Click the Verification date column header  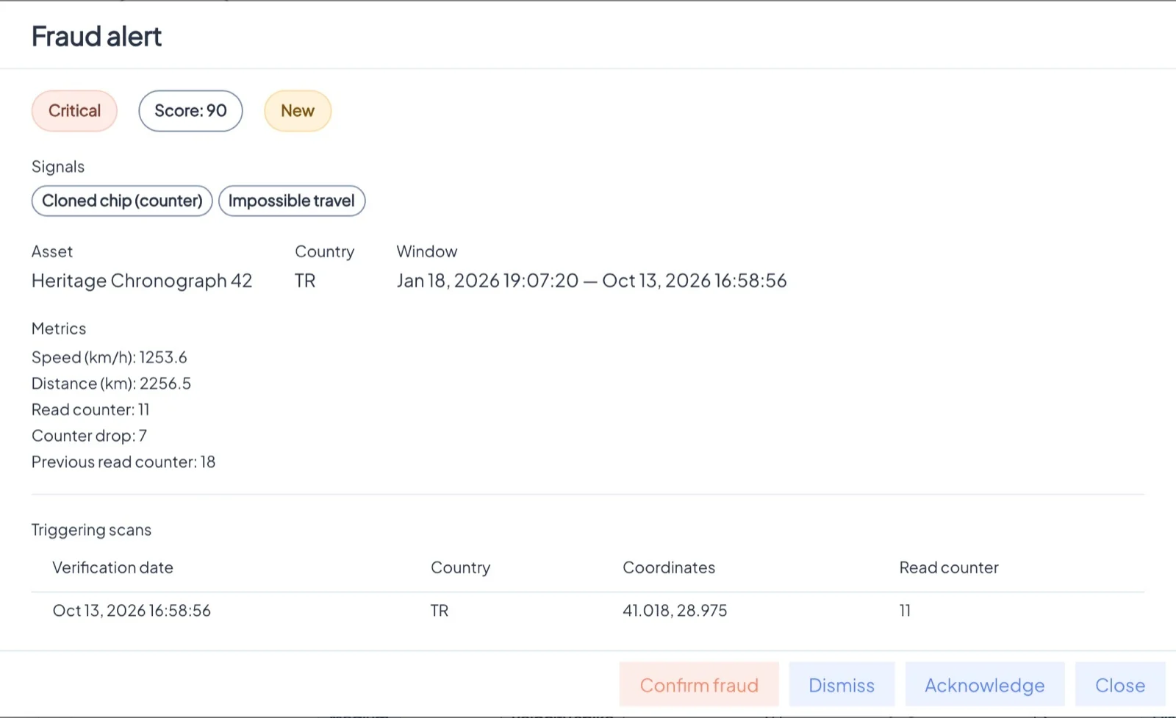pyautogui.click(x=112, y=567)
